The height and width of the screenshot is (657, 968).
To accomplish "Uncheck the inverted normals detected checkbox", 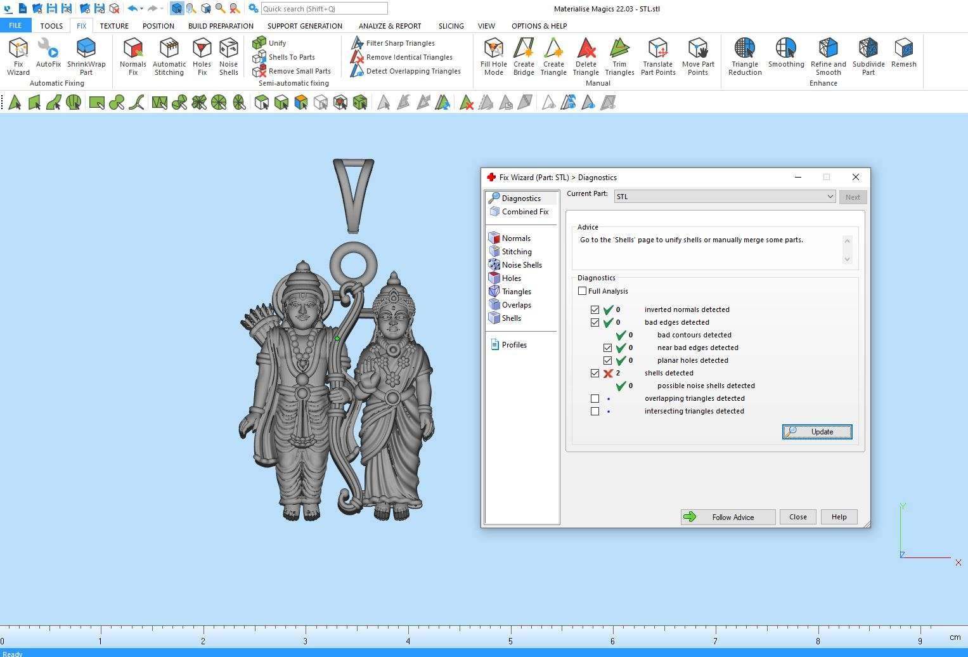I will pyautogui.click(x=595, y=310).
